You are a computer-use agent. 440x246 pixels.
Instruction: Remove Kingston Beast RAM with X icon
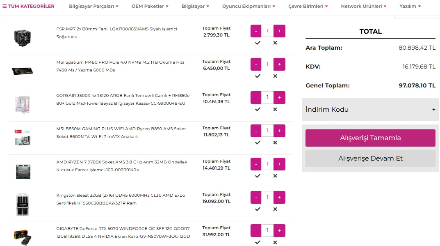point(275,209)
